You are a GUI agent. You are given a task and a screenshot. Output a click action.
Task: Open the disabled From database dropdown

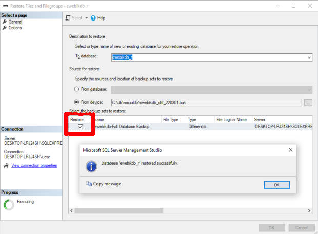point(212,89)
